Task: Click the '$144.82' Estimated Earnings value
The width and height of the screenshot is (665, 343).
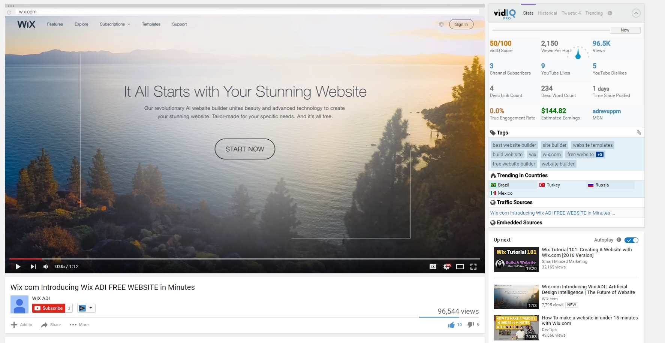Action: pos(554,111)
